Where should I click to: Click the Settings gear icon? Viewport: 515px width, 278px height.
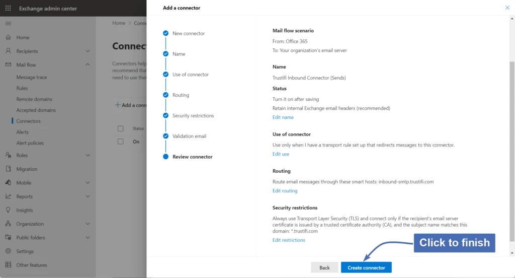8,251
